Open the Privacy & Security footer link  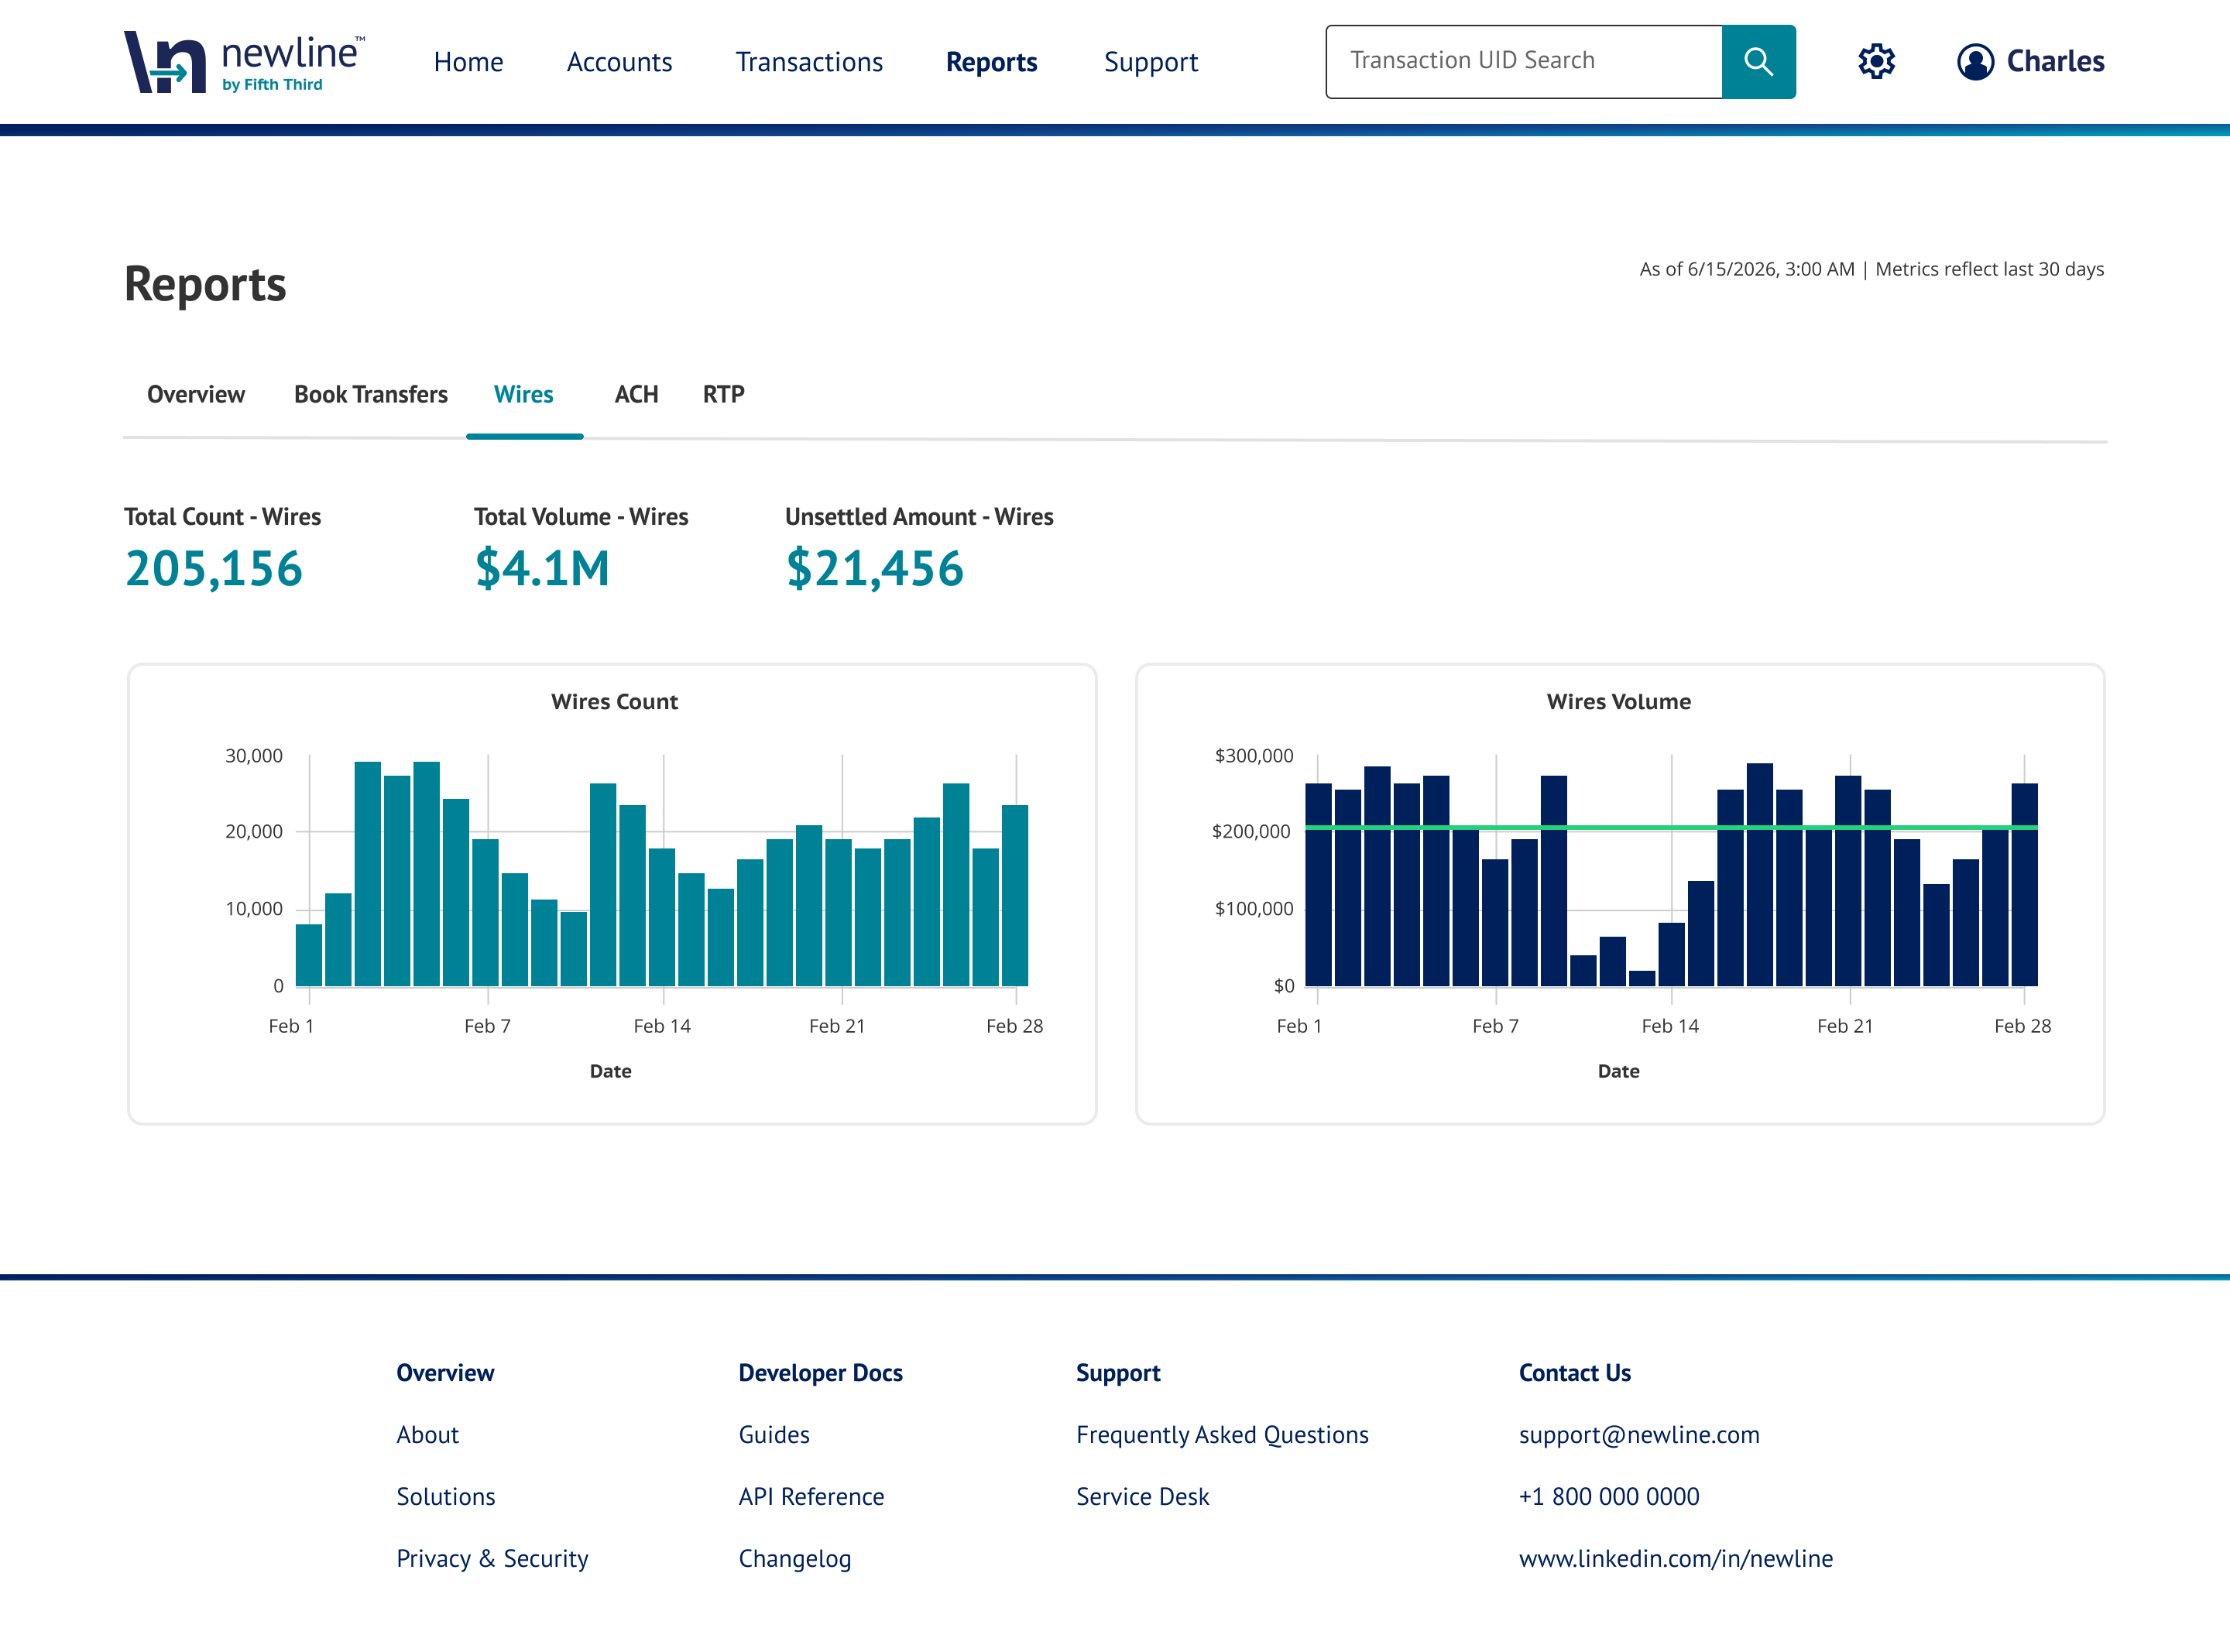point(492,1559)
